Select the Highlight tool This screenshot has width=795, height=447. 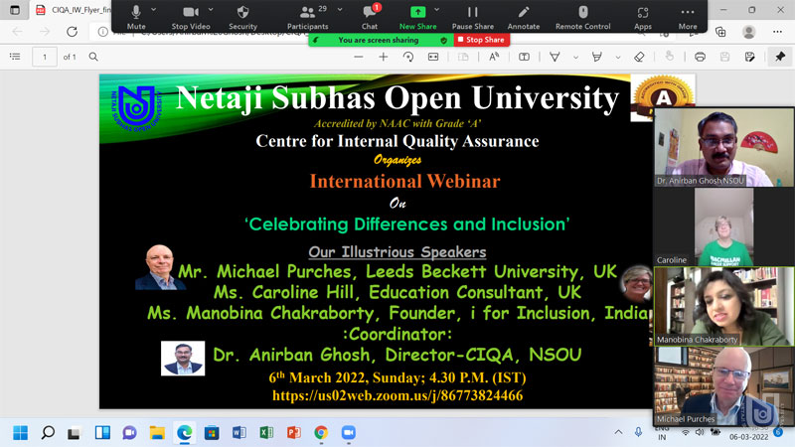click(x=597, y=57)
